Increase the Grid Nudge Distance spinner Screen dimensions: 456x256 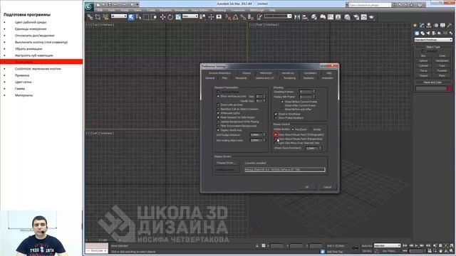pos(264,134)
